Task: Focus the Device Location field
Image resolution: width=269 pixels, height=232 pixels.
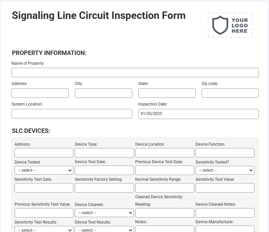Action: click(165, 153)
